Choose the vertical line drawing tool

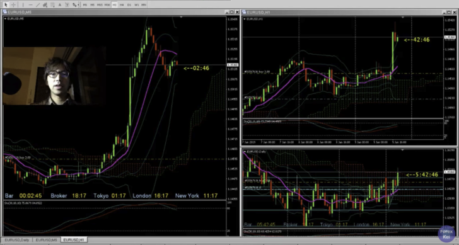(23, 4)
